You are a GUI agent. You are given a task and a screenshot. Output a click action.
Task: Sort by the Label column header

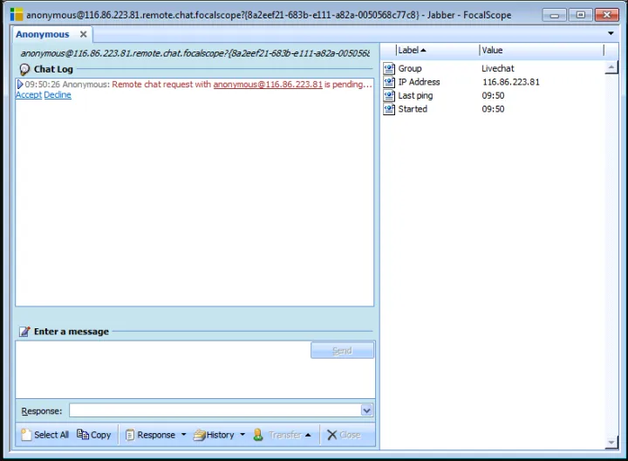437,50
